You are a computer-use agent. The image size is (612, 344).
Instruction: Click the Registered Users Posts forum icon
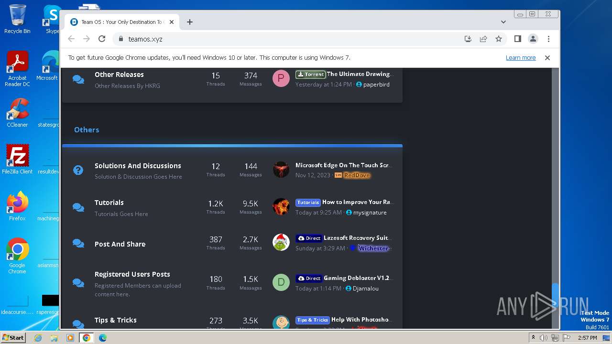tap(78, 283)
